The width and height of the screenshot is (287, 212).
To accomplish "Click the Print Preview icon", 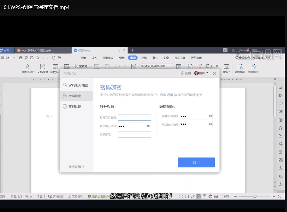I will point(37,58).
